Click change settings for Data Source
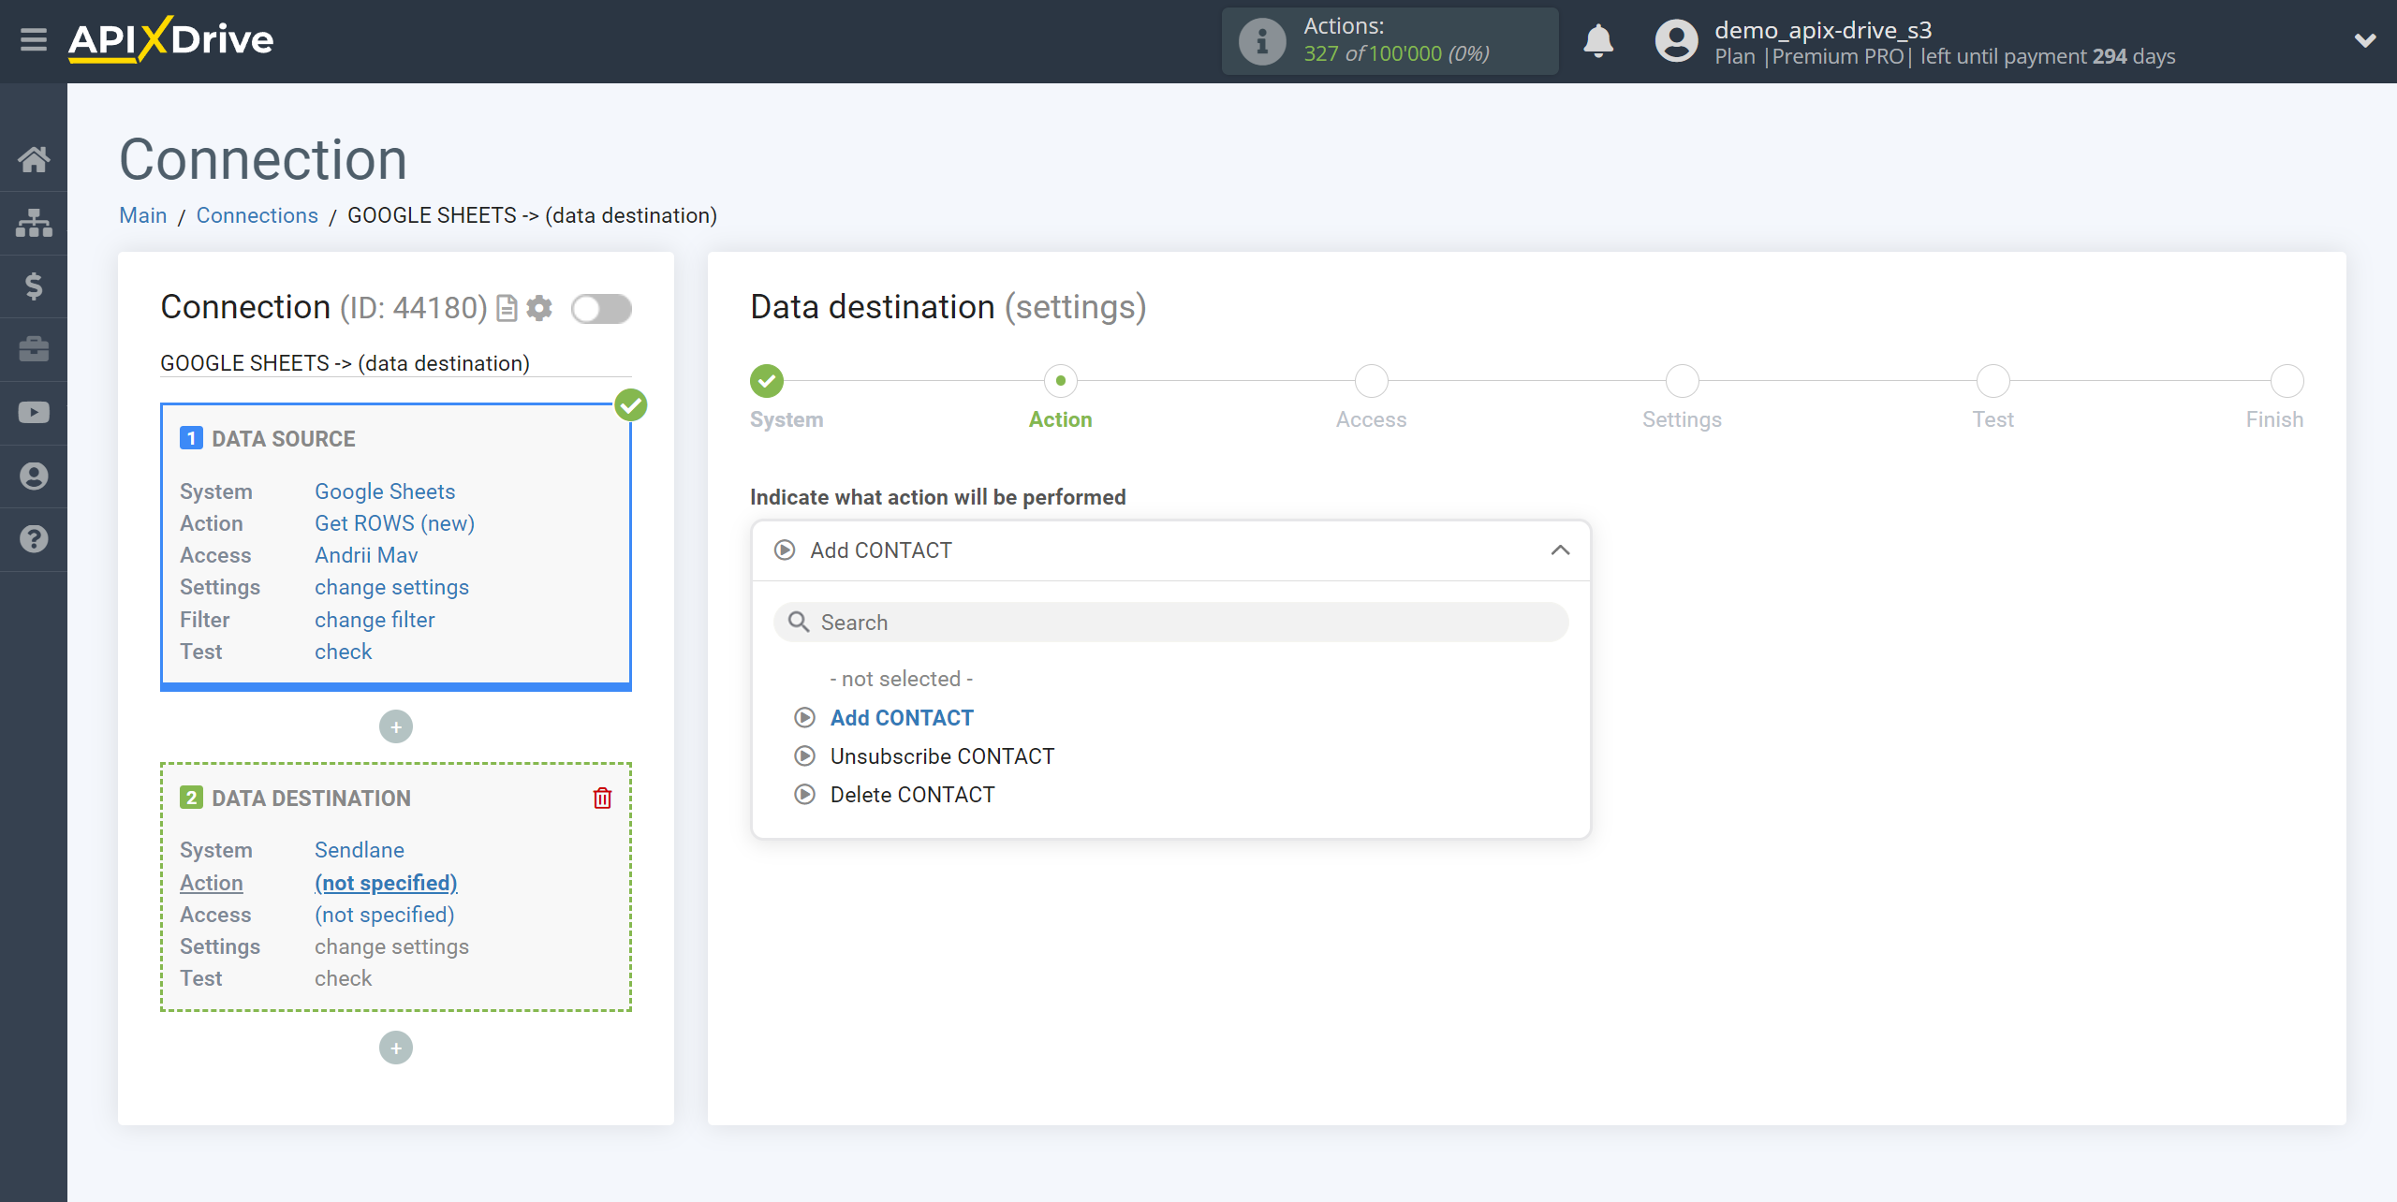 click(x=390, y=587)
